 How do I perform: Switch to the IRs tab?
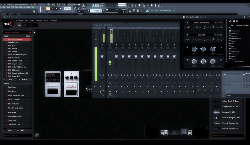[232, 25]
